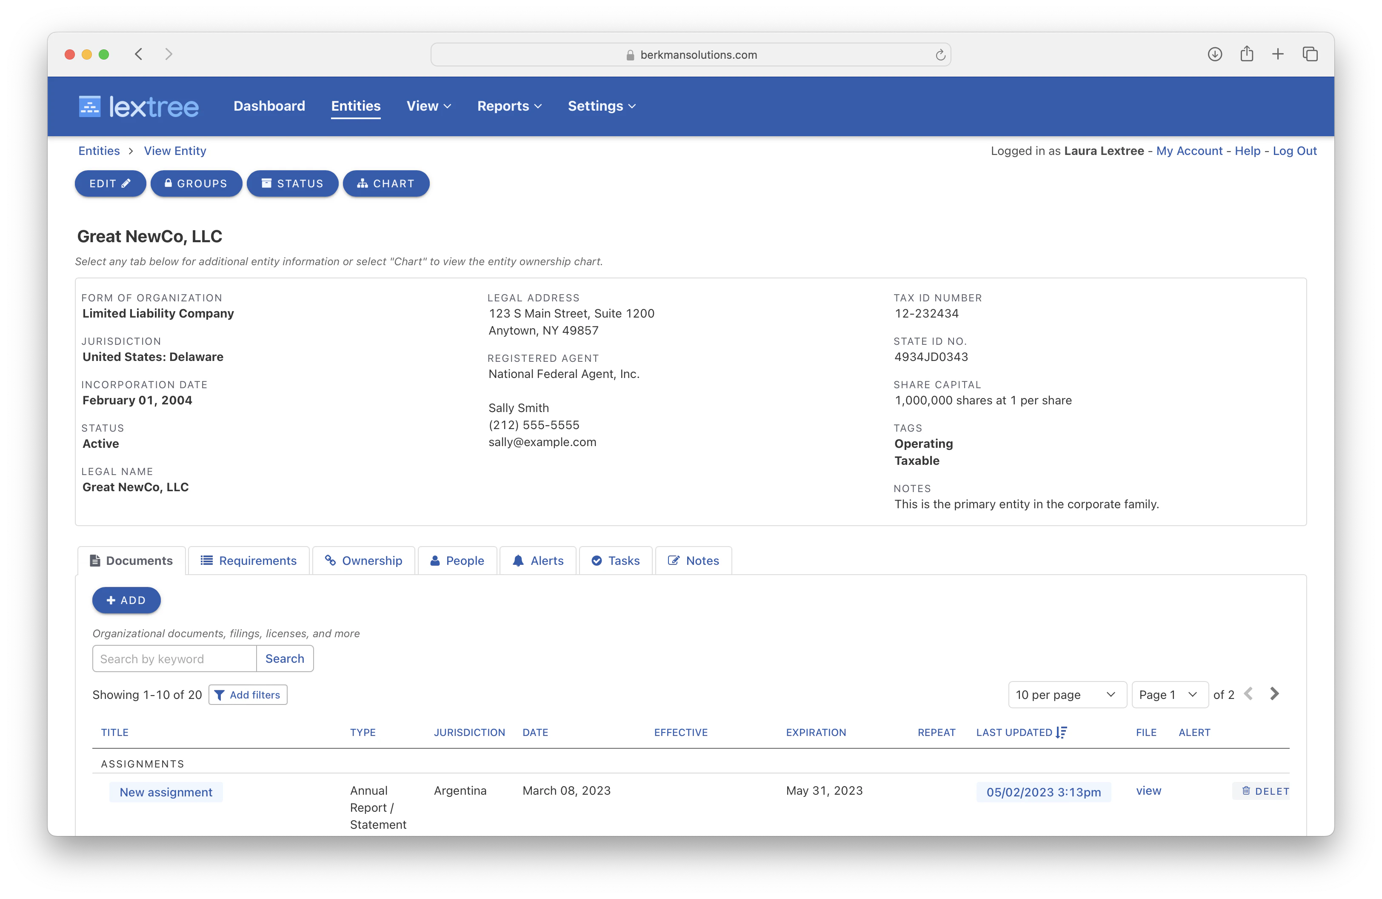Delete the New assignment via trash icon
The image size is (1382, 899).
[x=1246, y=791]
